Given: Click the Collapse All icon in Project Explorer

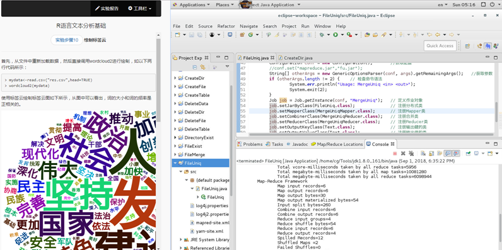Looking at the screenshot, I should pos(195,67).
